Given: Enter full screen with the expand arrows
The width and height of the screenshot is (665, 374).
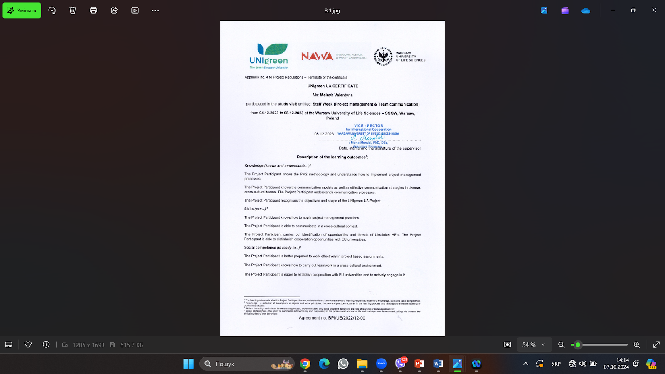Looking at the screenshot, I should 656,344.
